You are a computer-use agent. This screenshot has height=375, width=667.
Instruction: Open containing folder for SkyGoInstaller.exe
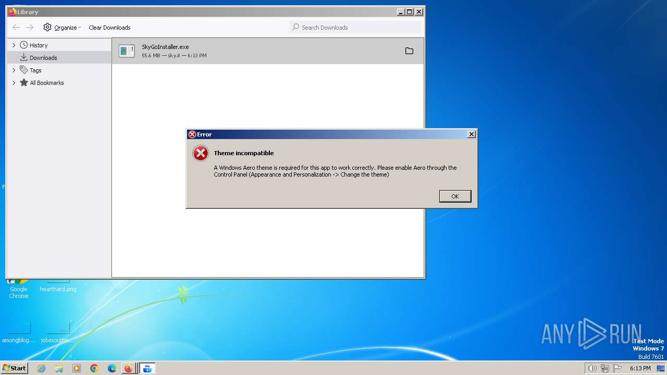409,51
